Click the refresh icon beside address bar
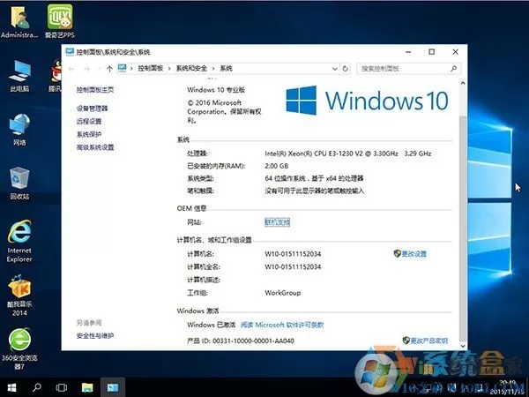The height and width of the screenshot is (397, 529). [345, 69]
